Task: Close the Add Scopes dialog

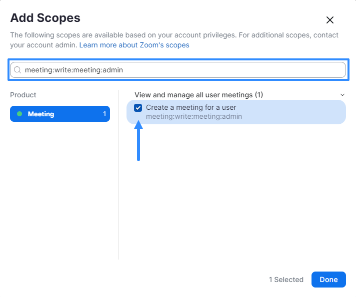Action: 329,20
